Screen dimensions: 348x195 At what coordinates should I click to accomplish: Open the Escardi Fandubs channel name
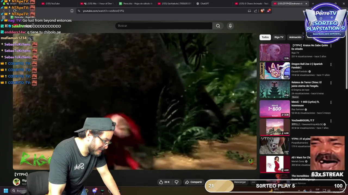300,71
